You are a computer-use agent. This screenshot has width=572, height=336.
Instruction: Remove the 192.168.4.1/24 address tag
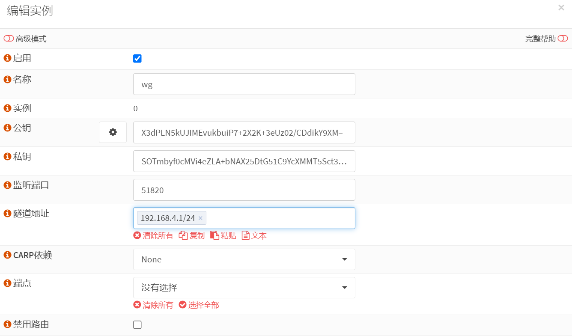pos(200,218)
